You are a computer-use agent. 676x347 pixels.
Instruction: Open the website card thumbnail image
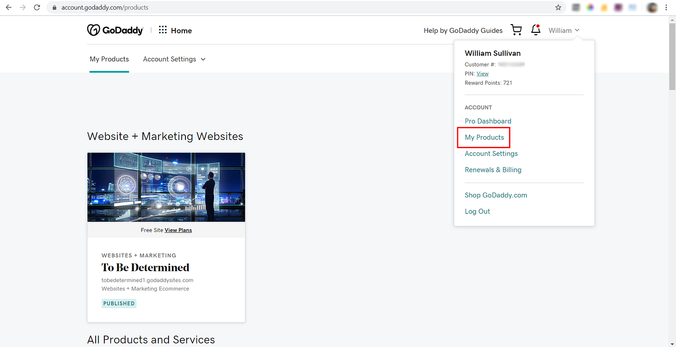pos(166,187)
